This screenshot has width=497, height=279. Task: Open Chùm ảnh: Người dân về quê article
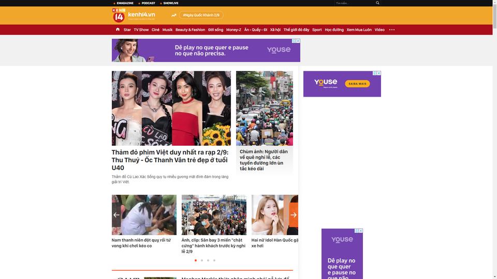pos(264,160)
